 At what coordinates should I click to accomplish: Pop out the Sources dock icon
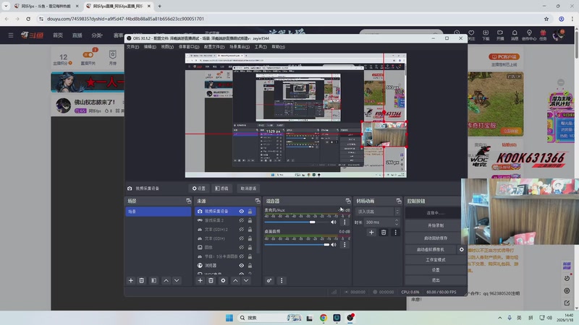(x=258, y=201)
